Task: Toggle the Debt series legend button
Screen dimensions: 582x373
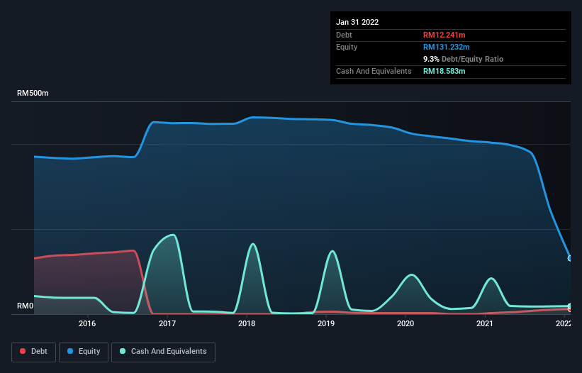Action: pyautogui.click(x=34, y=352)
